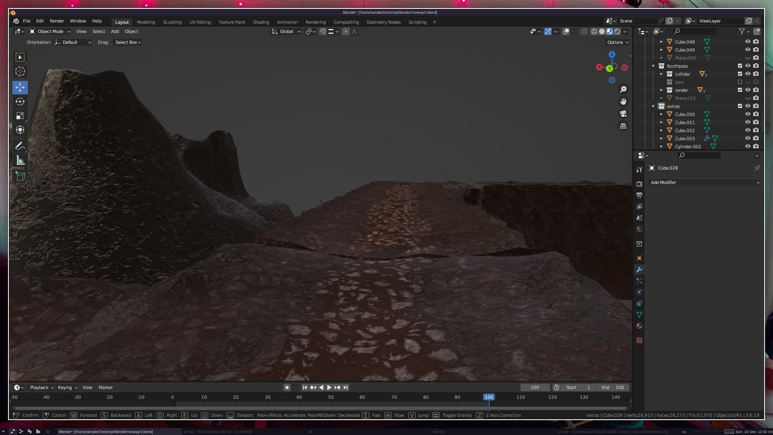Screen dimensions: 773x435
Task: Open the Add Modifier dropdown
Action: (705, 182)
